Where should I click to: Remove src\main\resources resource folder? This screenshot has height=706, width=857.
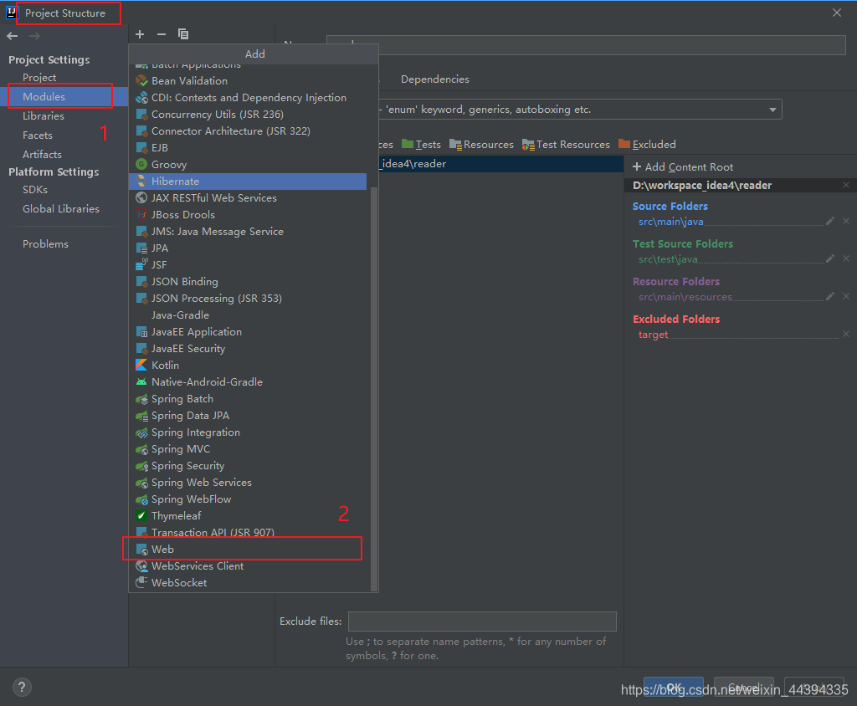(846, 296)
